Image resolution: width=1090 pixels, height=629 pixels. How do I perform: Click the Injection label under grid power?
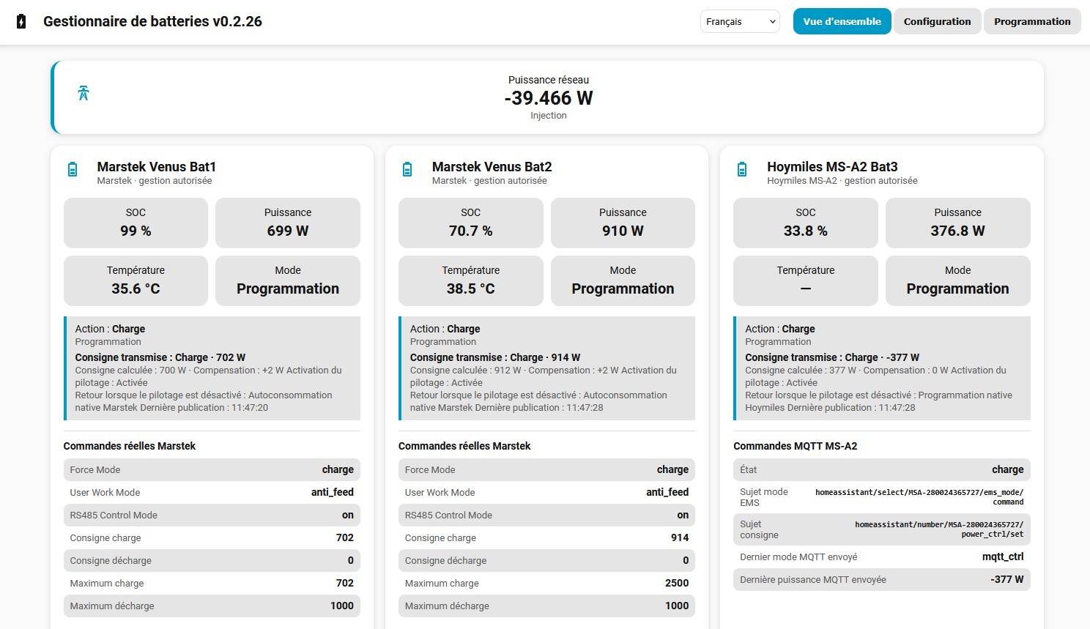549,116
